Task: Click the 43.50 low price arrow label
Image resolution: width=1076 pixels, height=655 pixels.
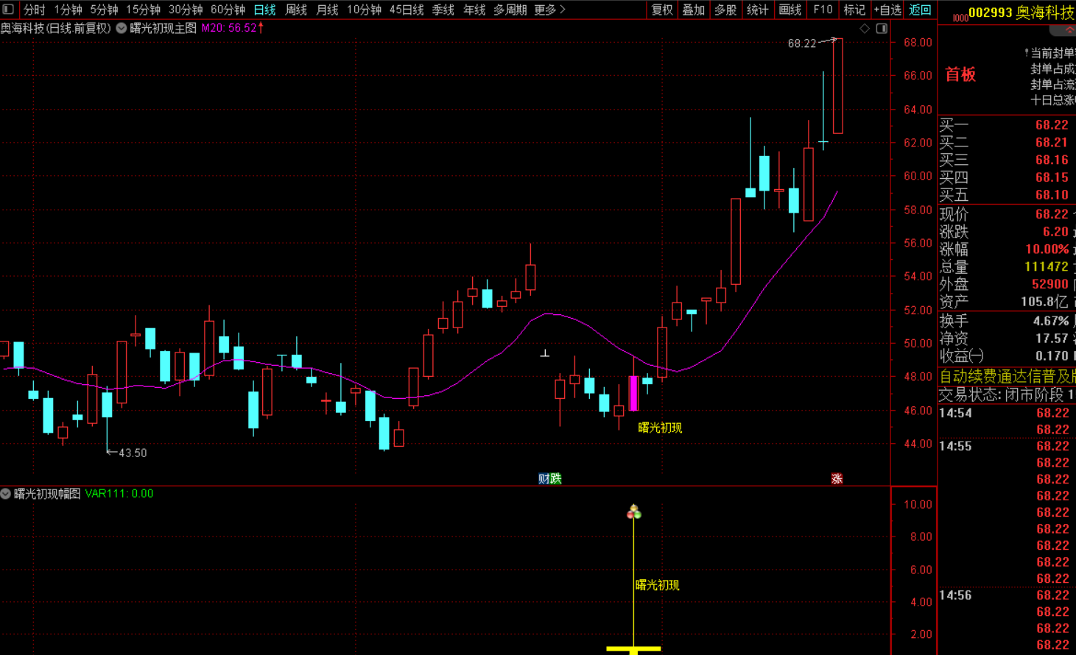Action: point(127,453)
